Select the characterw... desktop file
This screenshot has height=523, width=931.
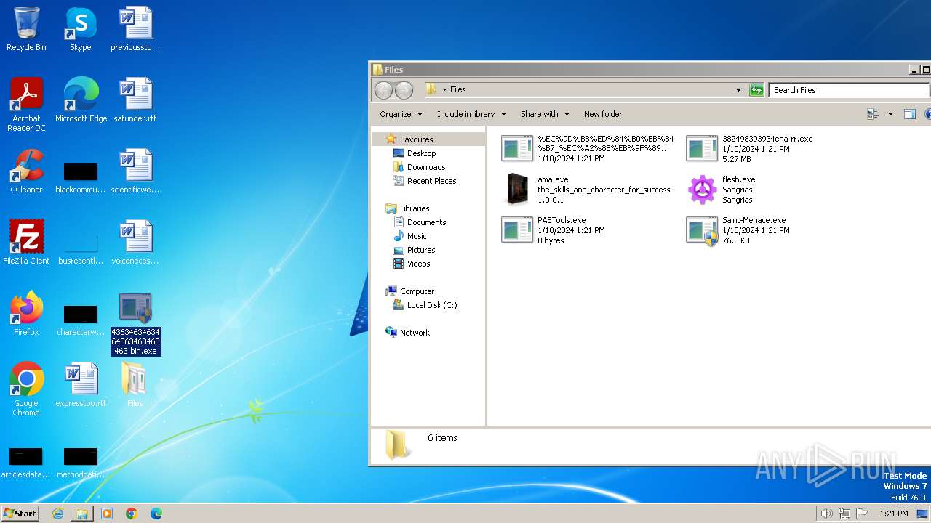tap(81, 320)
